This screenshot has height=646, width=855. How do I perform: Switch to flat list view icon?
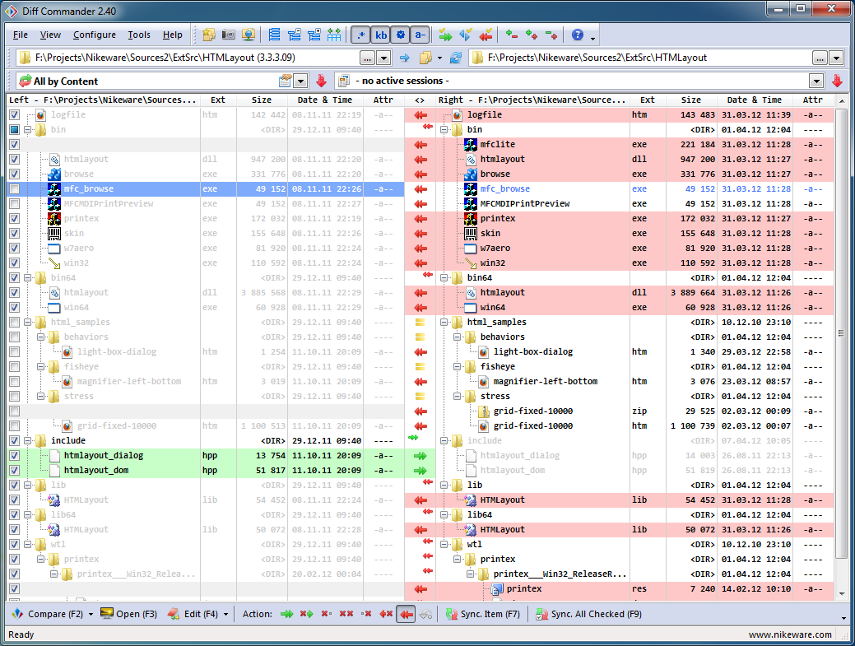[x=274, y=35]
